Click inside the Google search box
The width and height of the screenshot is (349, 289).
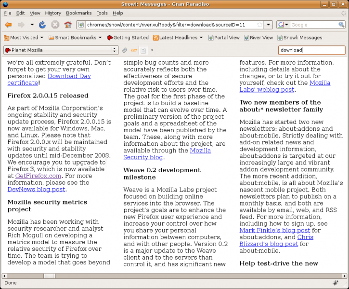pyautogui.click(x=314, y=25)
